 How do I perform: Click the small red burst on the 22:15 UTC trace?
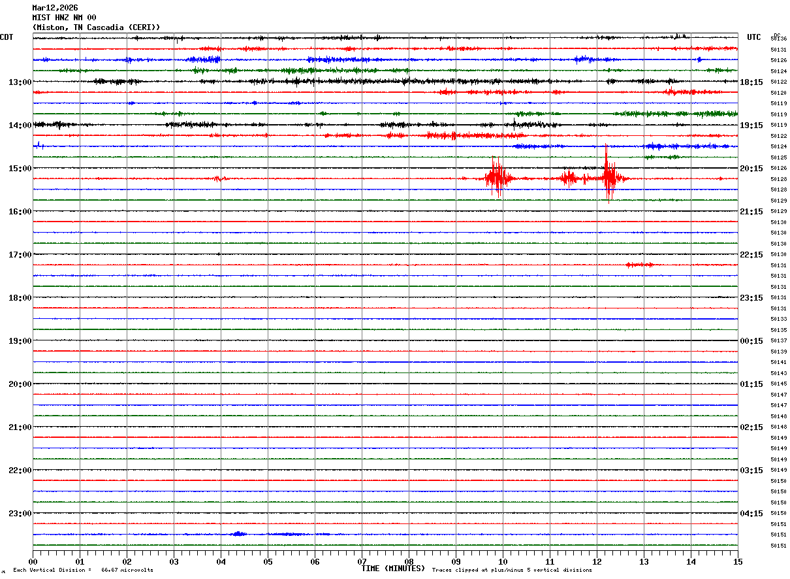(640, 265)
